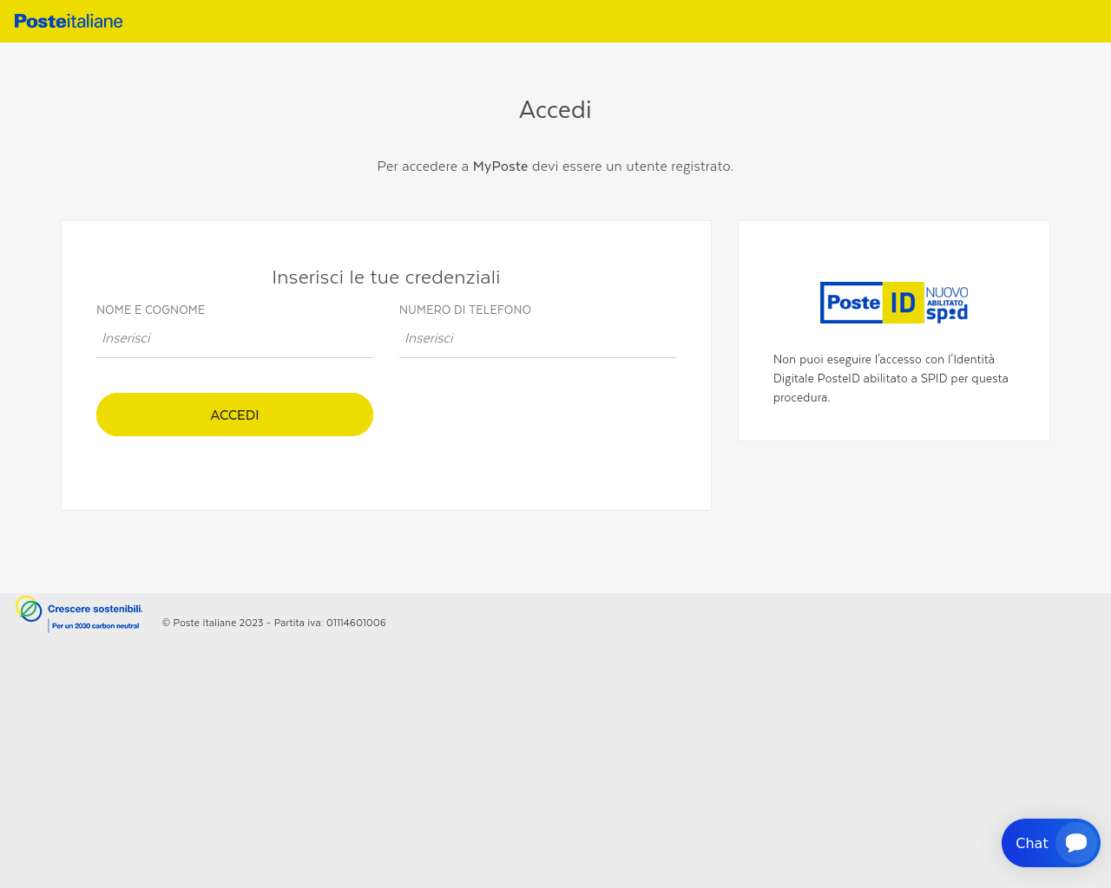Viewport: 1111px width, 888px height.
Task: Focus the NUMERO DI TELEFONO input field
Action: [x=537, y=338]
